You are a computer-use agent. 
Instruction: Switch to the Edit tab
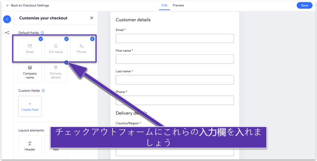tap(164, 5)
